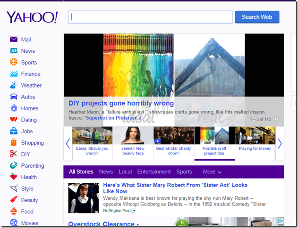Click the AdChoices icon on the ad

pos(281,221)
